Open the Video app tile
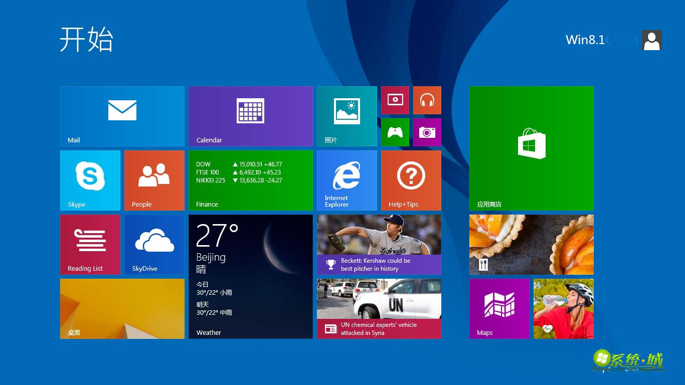The image size is (685, 385). click(x=395, y=100)
